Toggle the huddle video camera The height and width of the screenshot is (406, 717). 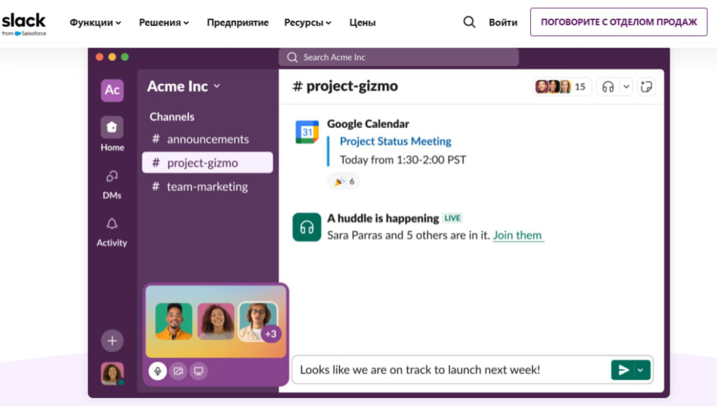[x=178, y=371]
